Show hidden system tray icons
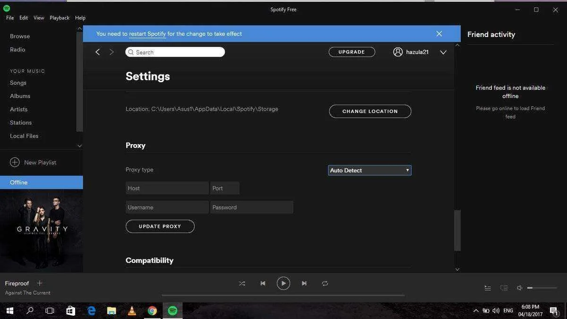Screen dimensions: 567x319 point(475,310)
